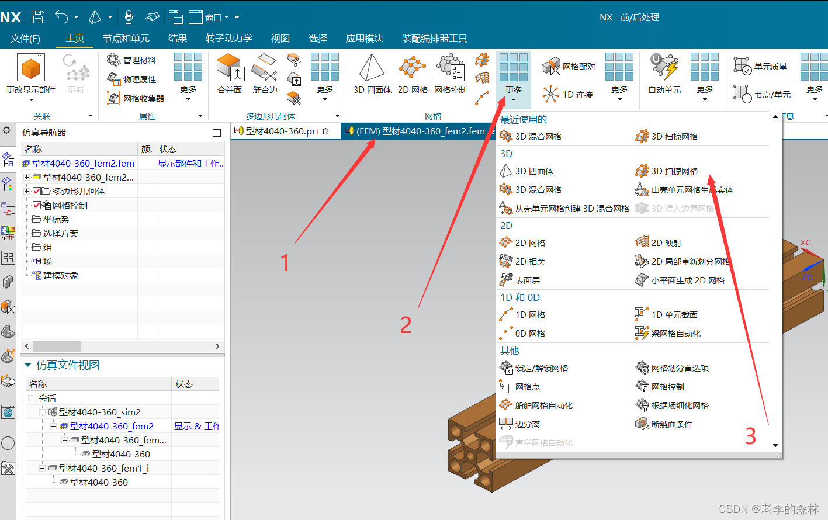Open the 更多 dropdown in the 网格 group

point(514,79)
